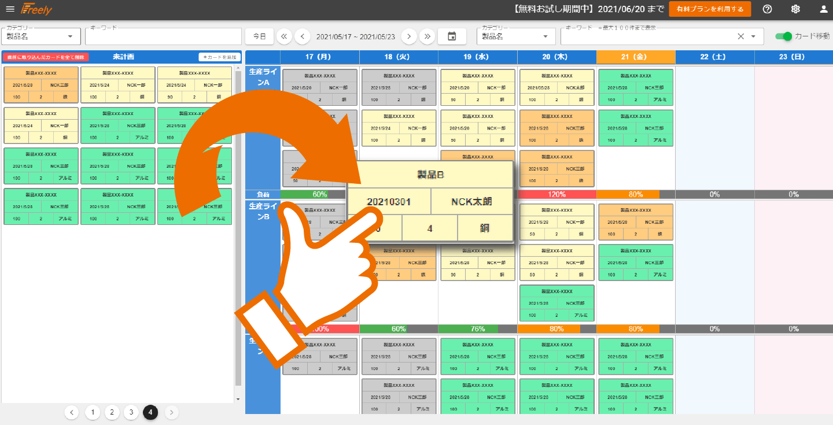Clear the right keyword filter with X
The width and height of the screenshot is (833, 425).
[740, 36]
